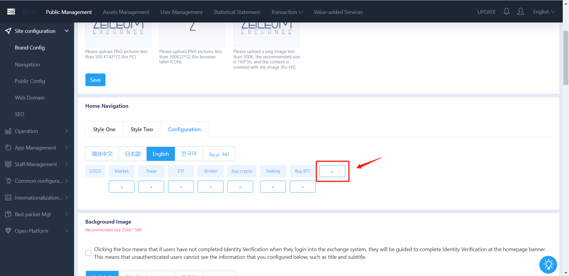Select the Korean 한국어 language tab

click(x=189, y=154)
